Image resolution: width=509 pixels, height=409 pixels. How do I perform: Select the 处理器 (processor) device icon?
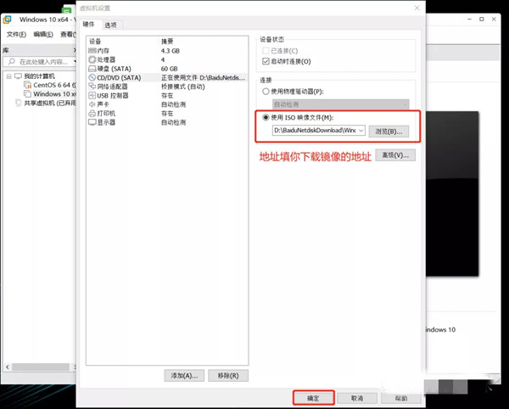[92, 59]
